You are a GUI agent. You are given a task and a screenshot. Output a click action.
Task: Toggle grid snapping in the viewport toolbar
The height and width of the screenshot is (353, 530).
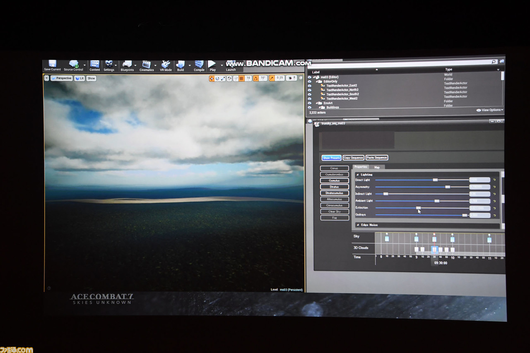pos(242,78)
